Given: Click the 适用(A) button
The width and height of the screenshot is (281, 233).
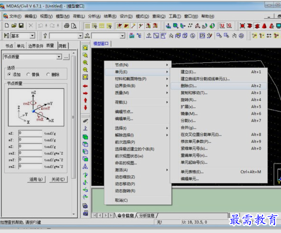Looking at the screenshot, I should [36, 179].
